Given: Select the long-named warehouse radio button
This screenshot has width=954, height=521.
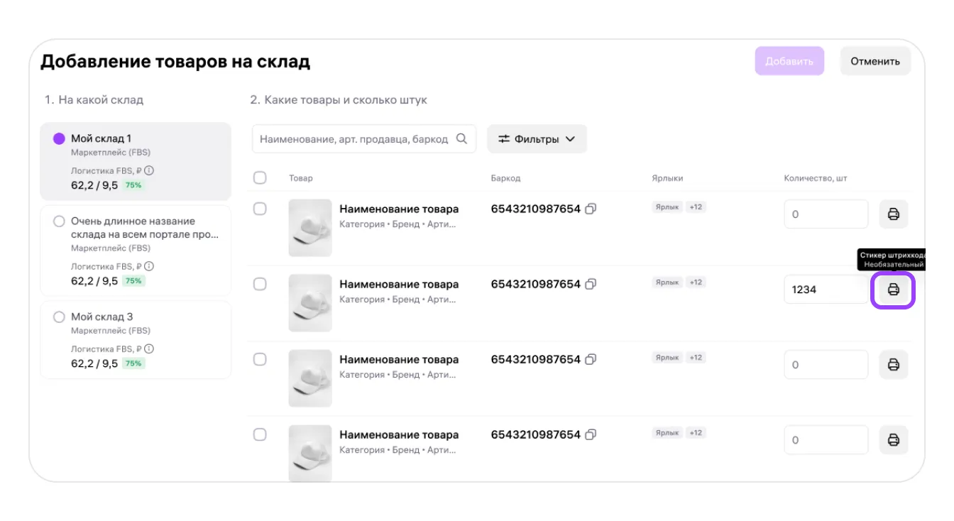Looking at the screenshot, I should (x=60, y=221).
